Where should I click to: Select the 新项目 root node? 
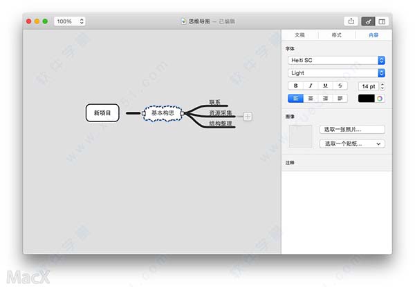(x=102, y=113)
